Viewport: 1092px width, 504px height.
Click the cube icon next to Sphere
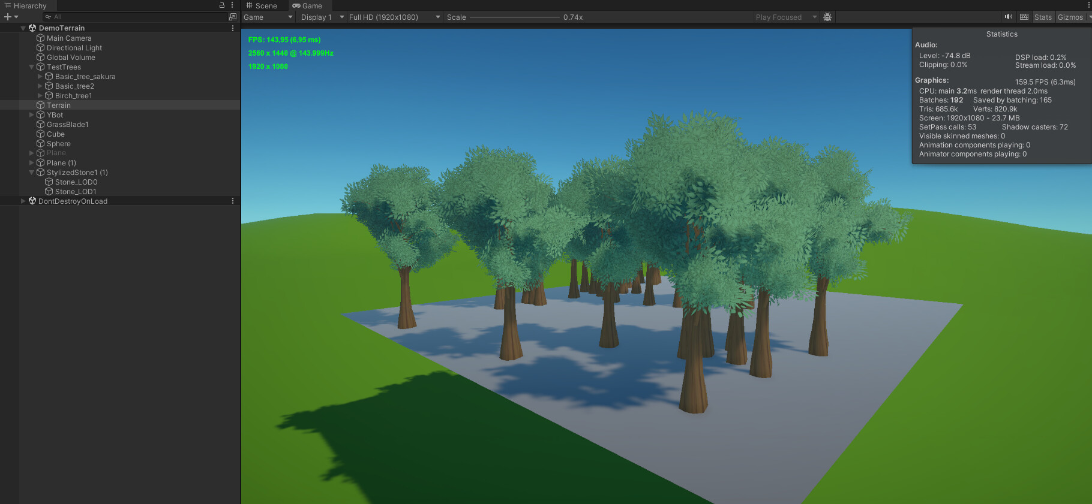point(41,143)
